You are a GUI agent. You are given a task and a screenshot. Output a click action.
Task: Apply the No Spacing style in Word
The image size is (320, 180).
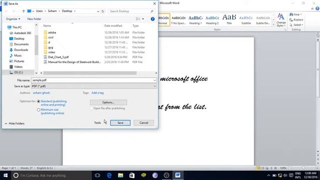[178, 20]
